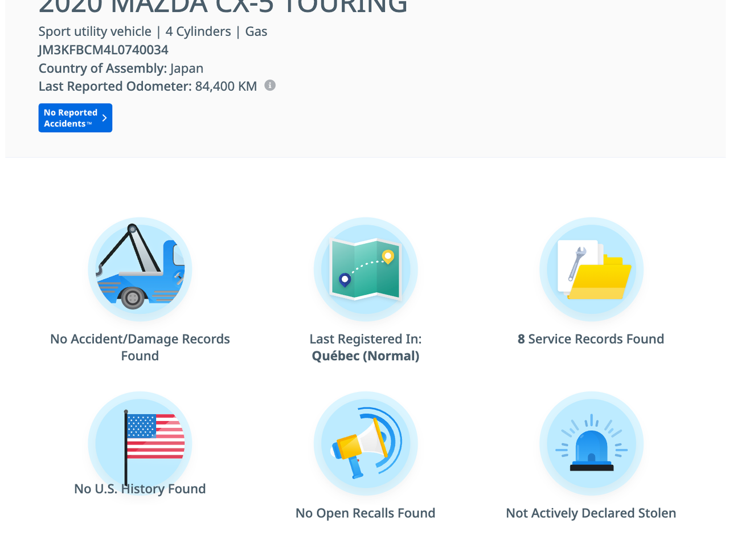Open the service records folder icon
Viewport: 729px width, 547px height.
pos(591,269)
